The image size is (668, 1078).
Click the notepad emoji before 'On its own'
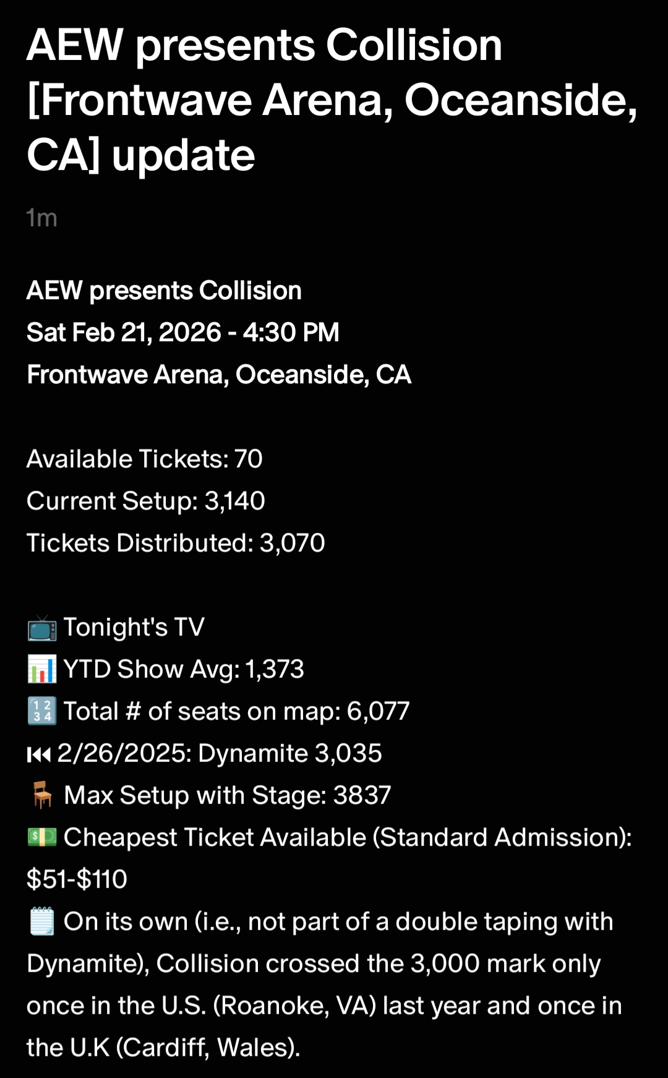(41, 922)
